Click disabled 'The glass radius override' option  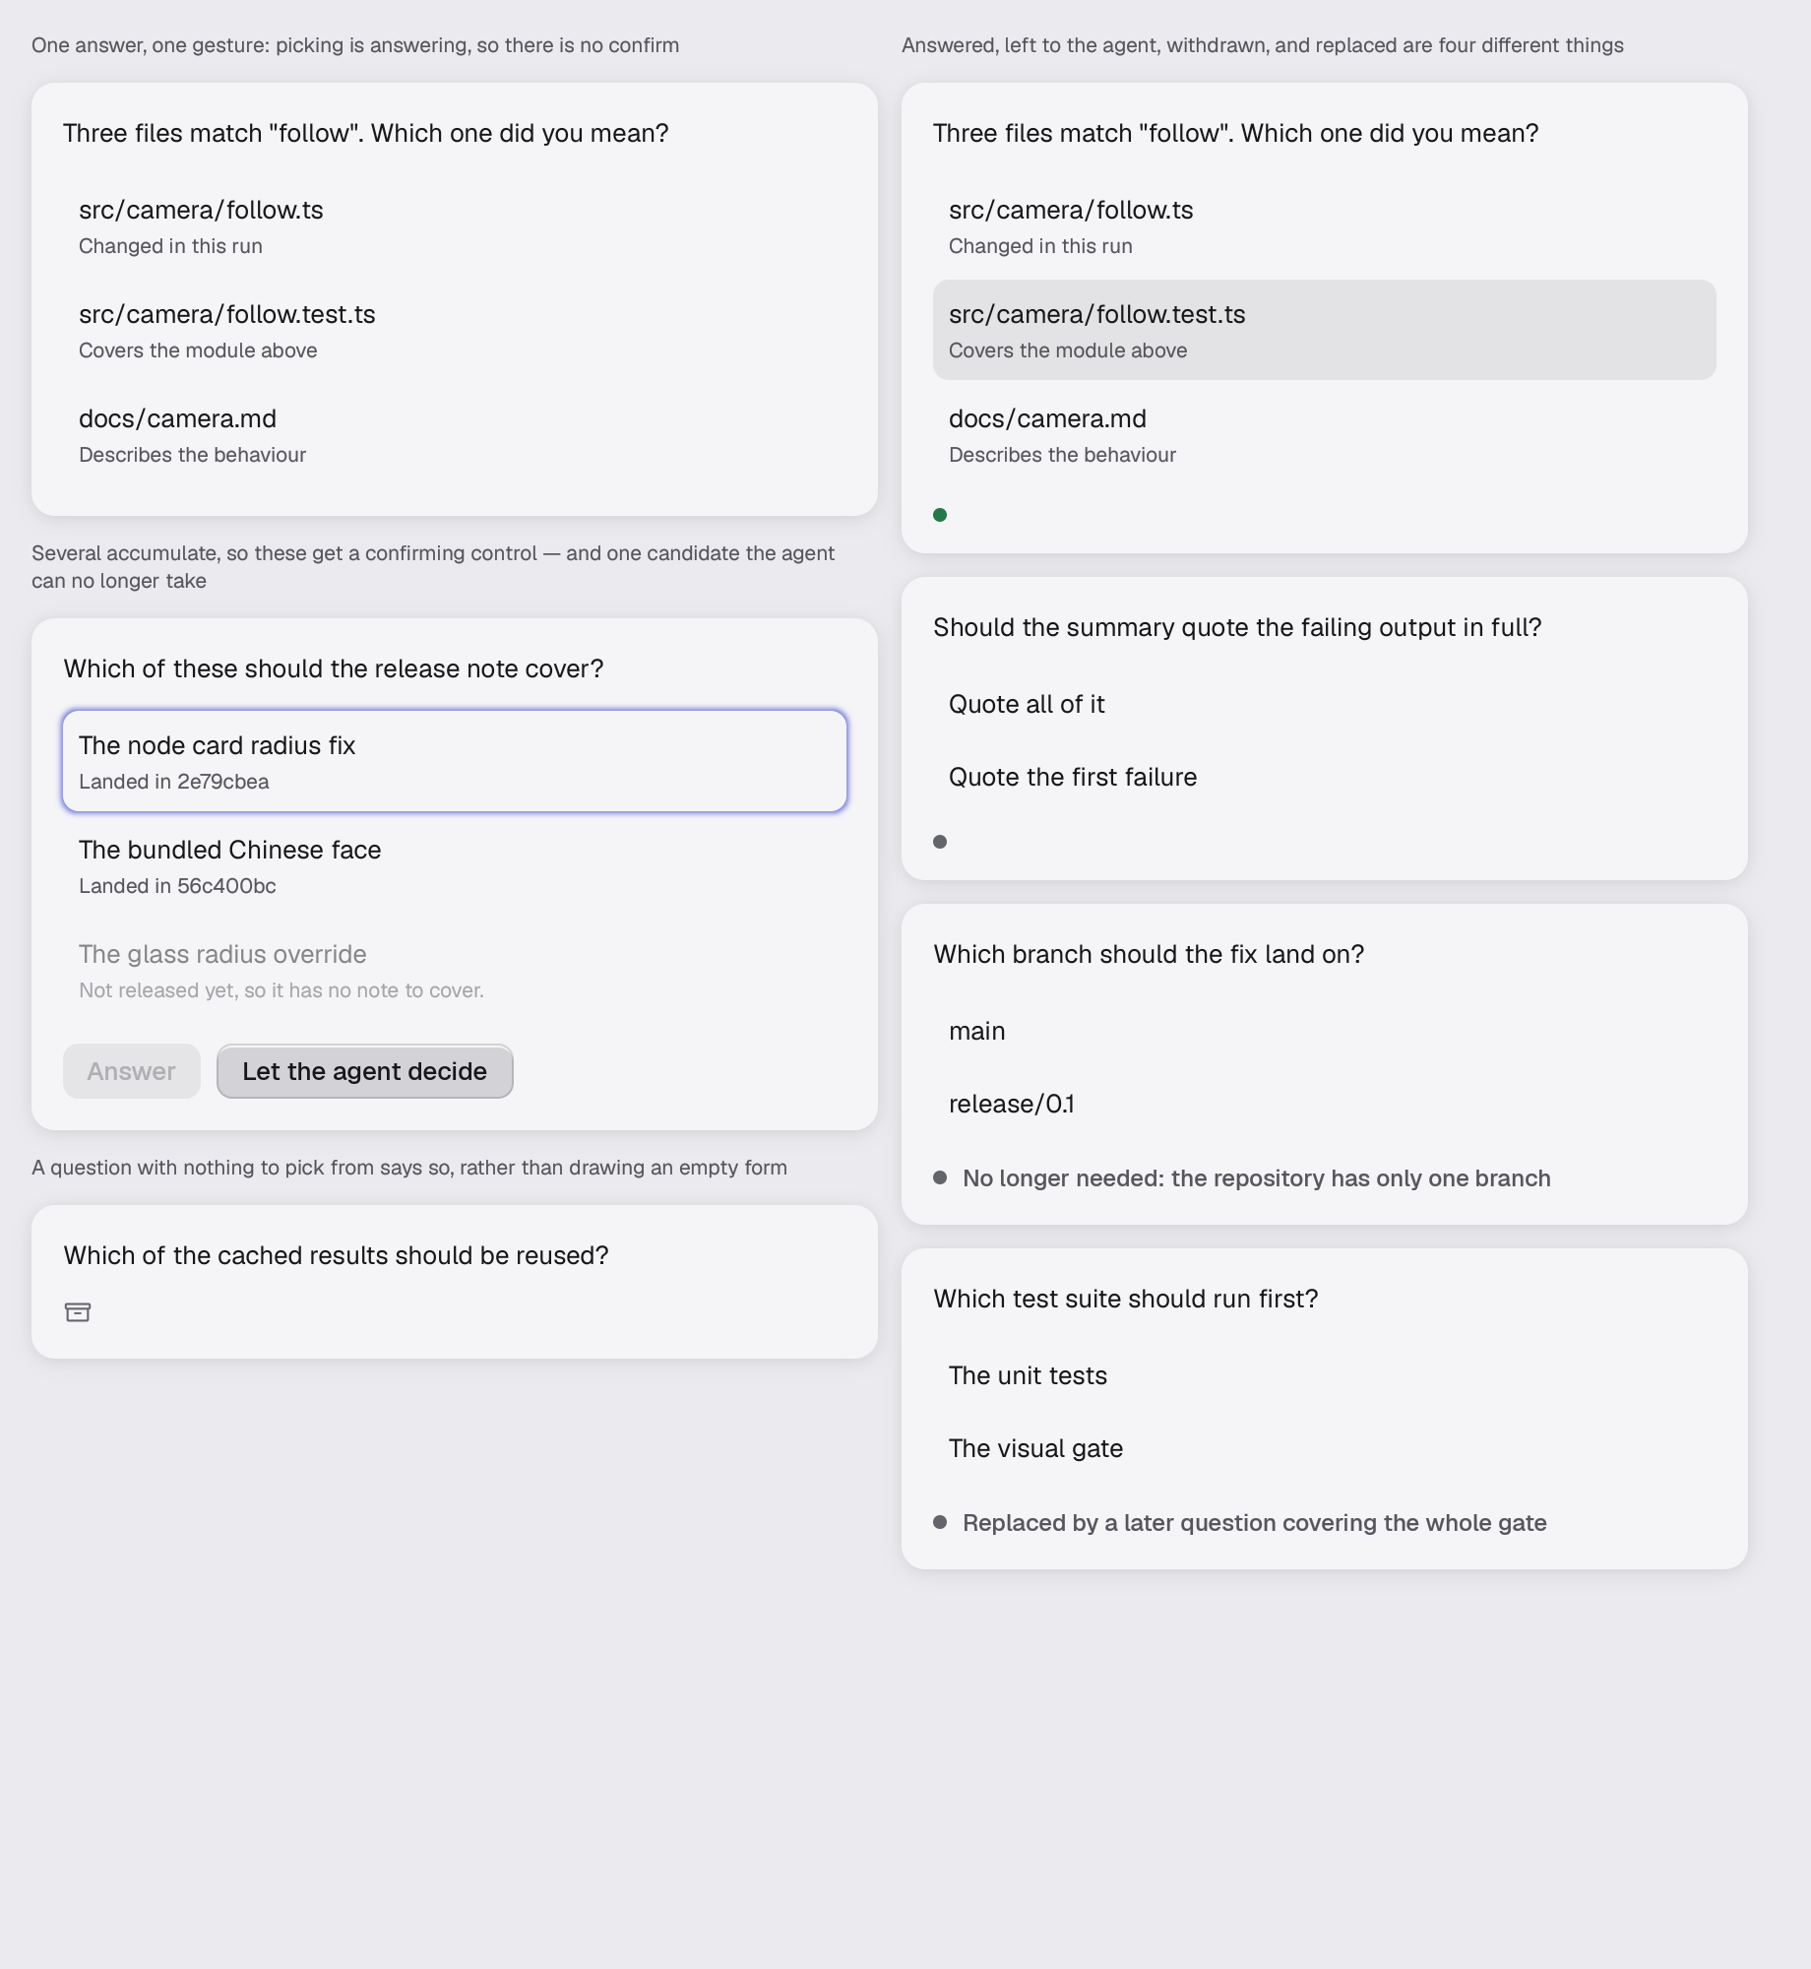click(x=455, y=970)
